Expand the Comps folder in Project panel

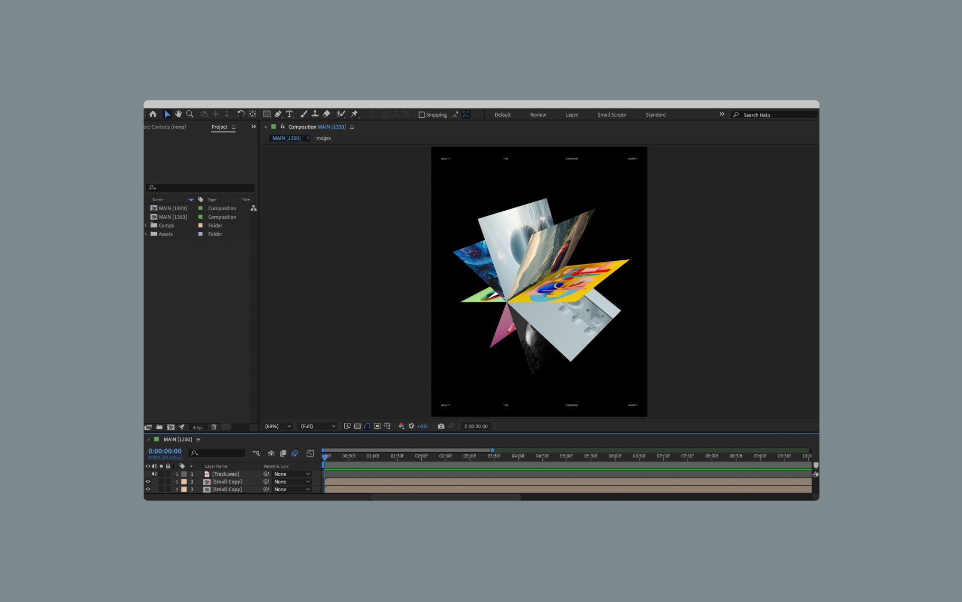146,225
